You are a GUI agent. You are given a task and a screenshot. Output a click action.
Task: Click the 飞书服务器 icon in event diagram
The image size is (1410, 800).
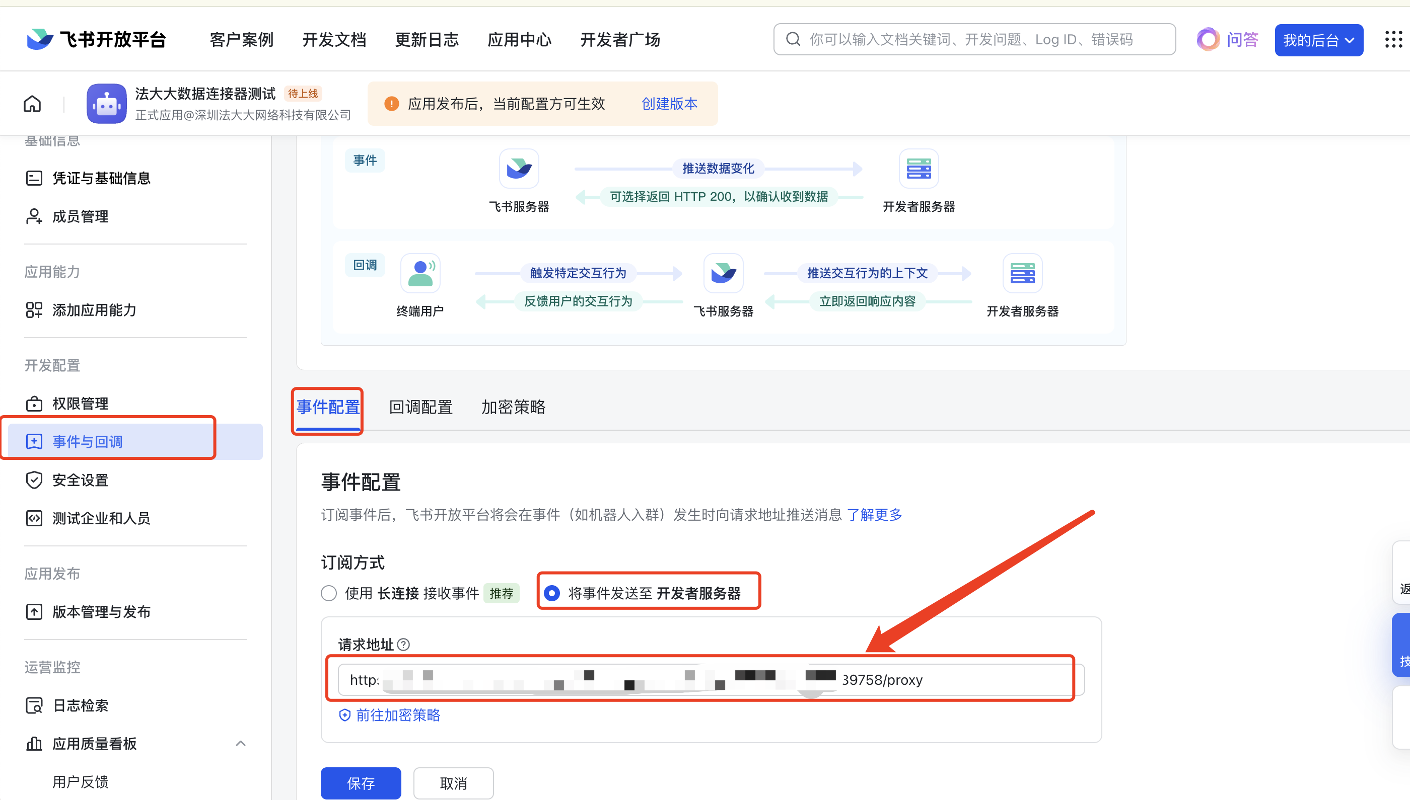click(x=519, y=169)
